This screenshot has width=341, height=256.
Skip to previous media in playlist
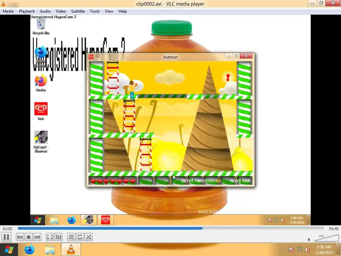[20, 237]
